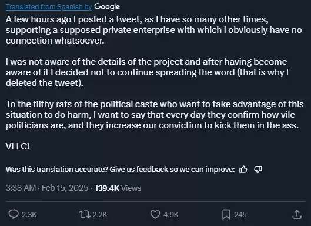The height and width of the screenshot is (226, 311).
Task: Click the 3:38 AM timestamp
Action: pyautogui.click(x=21, y=188)
